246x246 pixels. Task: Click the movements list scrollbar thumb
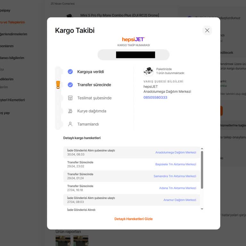point(202,170)
